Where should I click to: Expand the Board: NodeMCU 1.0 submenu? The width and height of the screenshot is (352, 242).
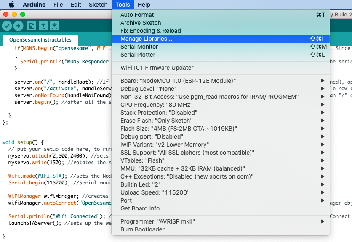(x=189, y=81)
